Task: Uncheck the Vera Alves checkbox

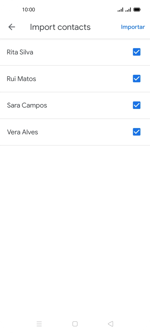Action: pyautogui.click(x=136, y=132)
